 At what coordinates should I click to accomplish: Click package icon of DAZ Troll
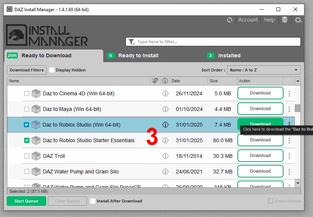pyautogui.click(x=36, y=156)
